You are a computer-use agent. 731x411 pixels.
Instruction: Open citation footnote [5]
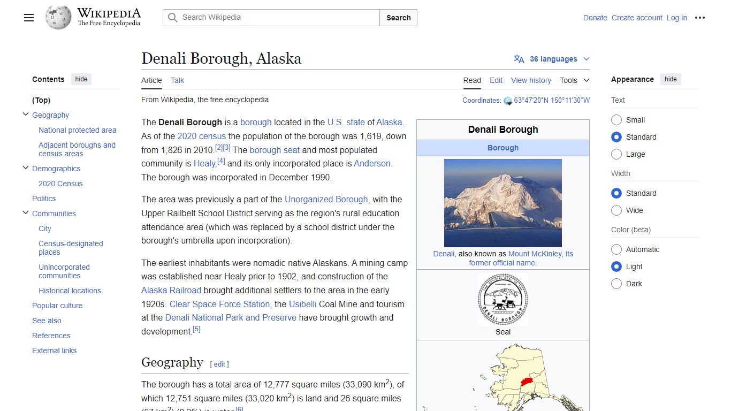[196, 329]
